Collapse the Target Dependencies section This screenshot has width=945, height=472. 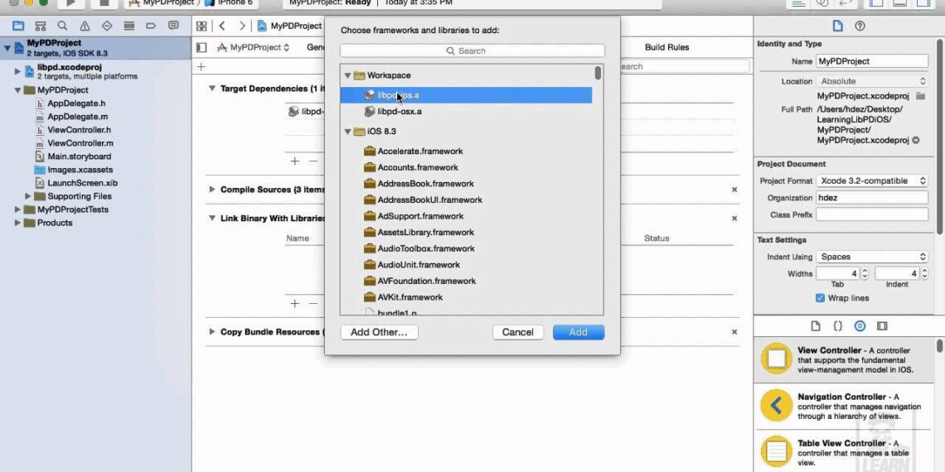pyautogui.click(x=212, y=89)
